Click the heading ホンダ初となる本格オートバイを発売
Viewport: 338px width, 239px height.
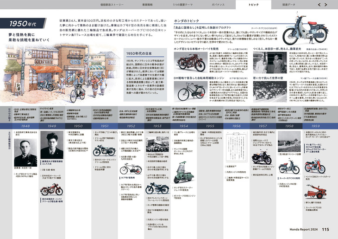click(196, 49)
